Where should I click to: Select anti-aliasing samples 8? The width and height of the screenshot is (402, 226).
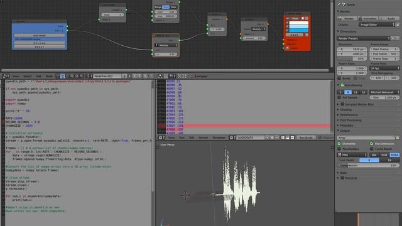[348, 92]
